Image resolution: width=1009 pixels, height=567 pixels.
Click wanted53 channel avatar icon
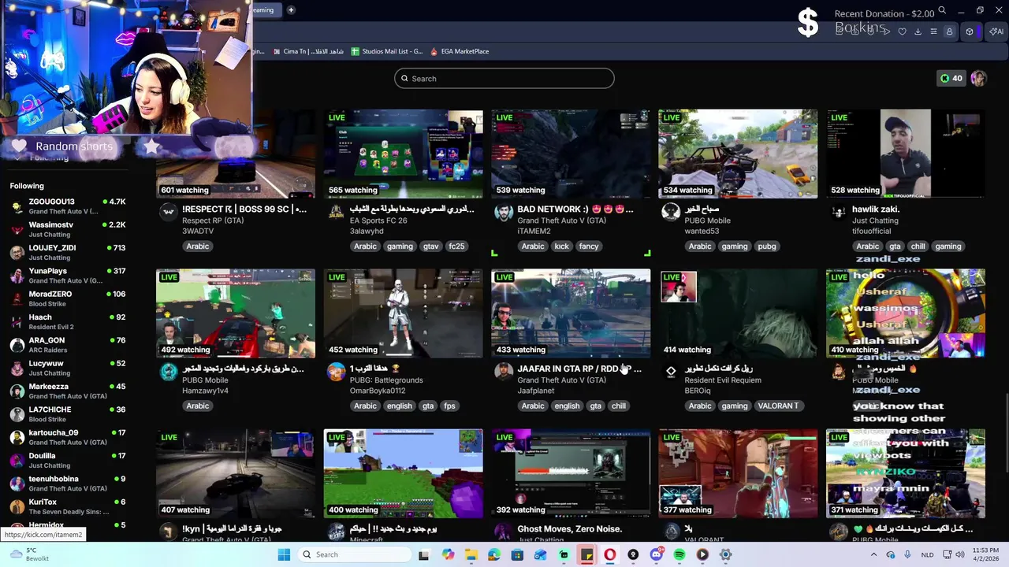[x=671, y=212]
